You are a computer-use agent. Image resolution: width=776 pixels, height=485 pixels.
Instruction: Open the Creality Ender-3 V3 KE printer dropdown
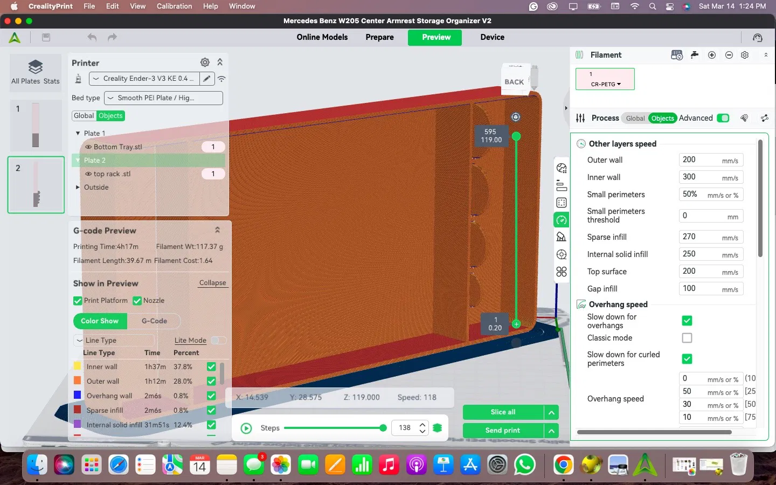tap(143, 79)
